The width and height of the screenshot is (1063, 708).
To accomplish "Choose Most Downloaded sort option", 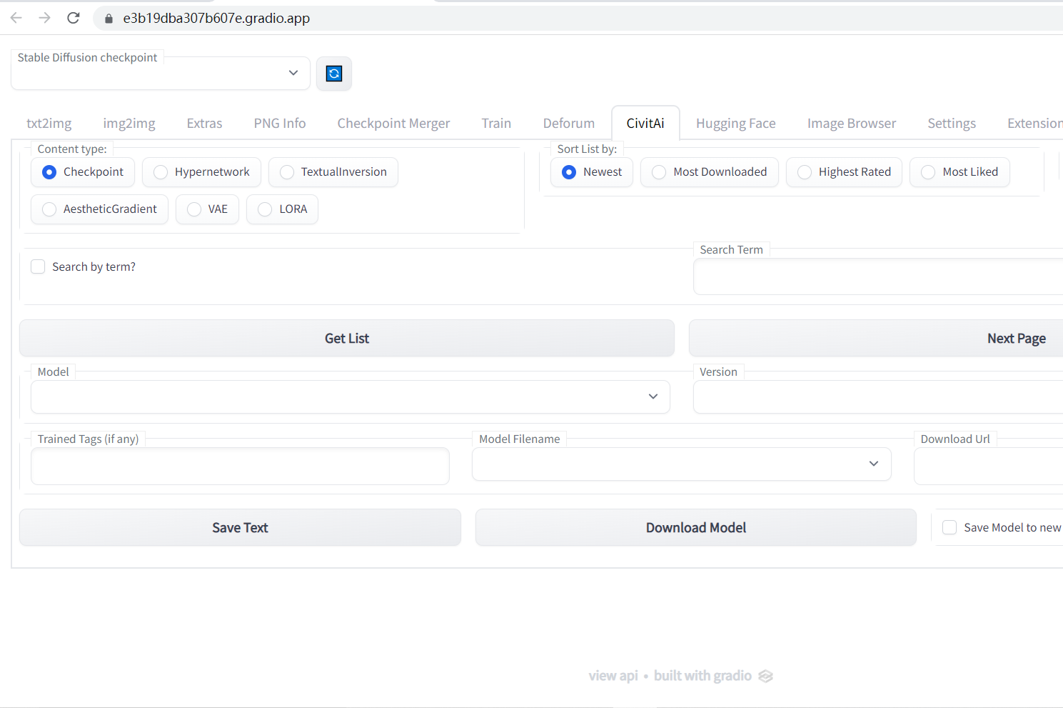I will [710, 172].
